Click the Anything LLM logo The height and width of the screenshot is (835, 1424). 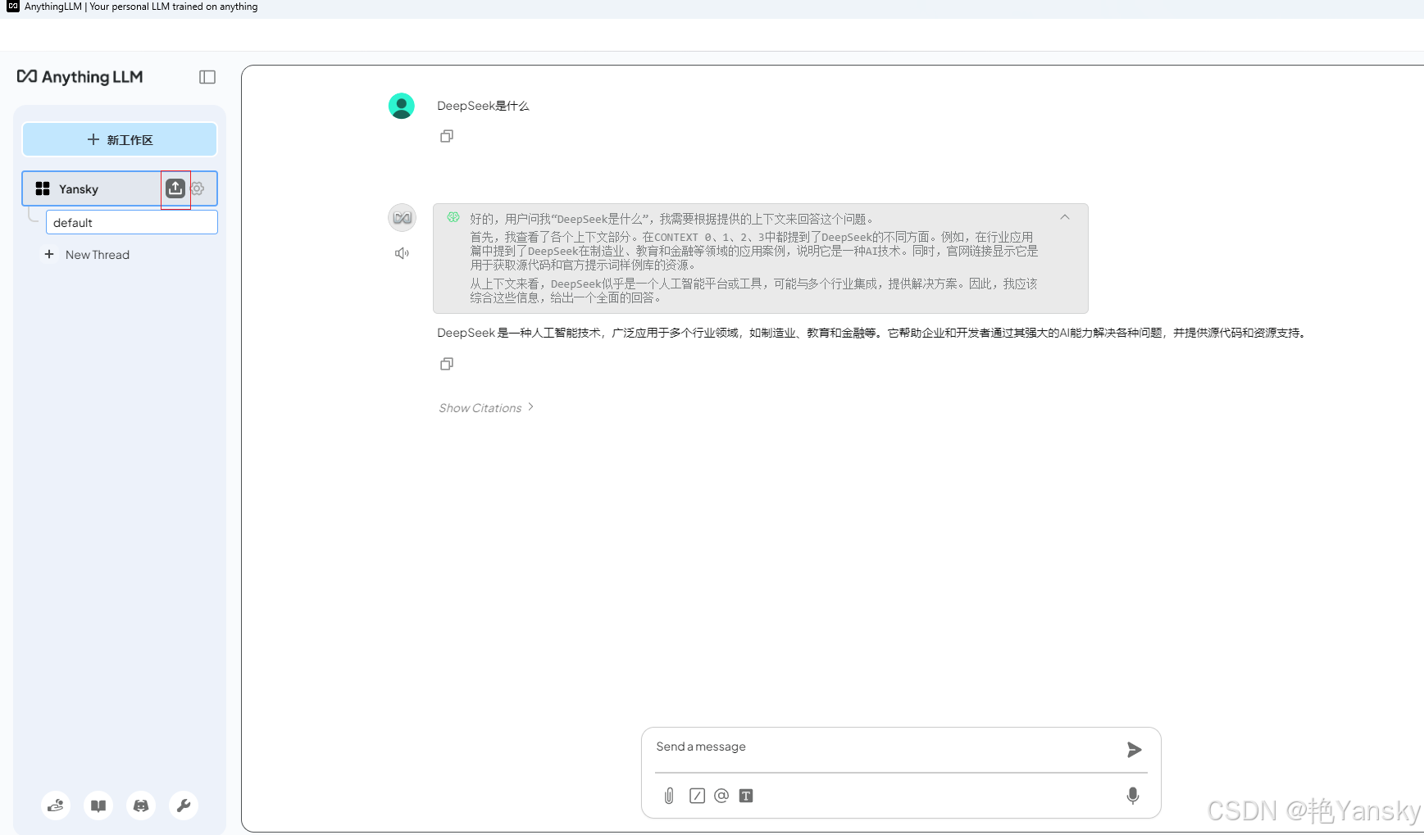click(80, 77)
